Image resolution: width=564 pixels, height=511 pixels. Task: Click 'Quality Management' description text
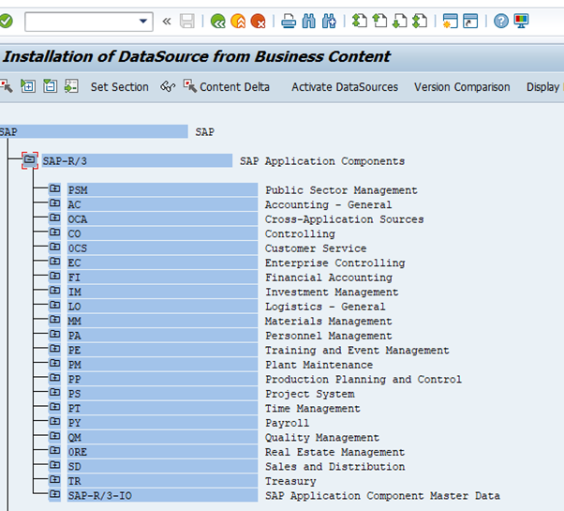coord(322,438)
